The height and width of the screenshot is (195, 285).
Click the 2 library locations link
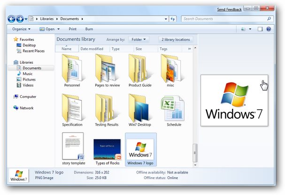[176, 39]
